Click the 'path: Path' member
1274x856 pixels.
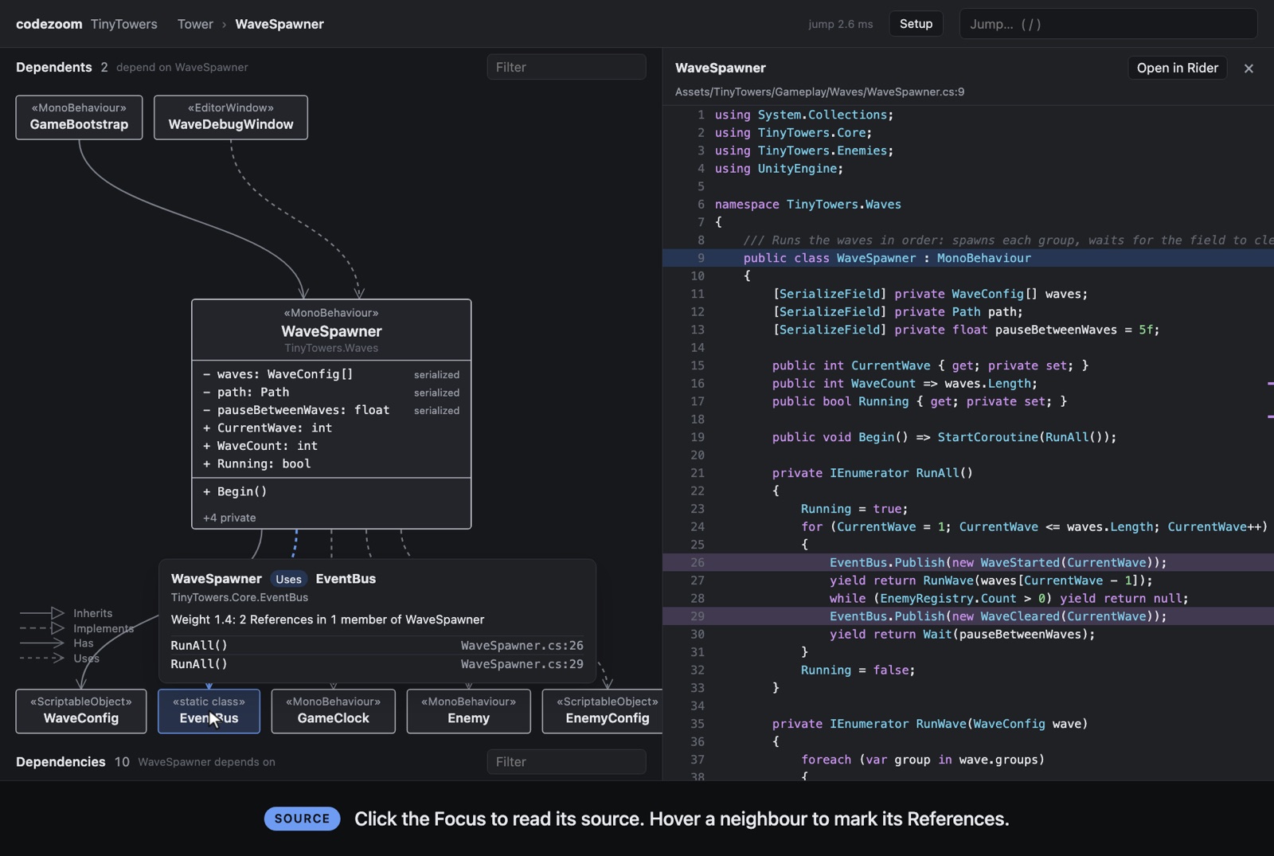tap(331, 393)
